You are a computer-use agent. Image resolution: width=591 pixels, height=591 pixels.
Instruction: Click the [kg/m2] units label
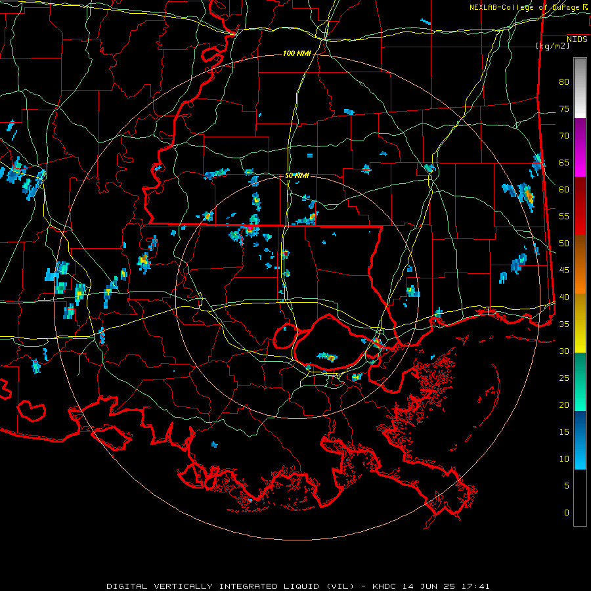(x=552, y=46)
